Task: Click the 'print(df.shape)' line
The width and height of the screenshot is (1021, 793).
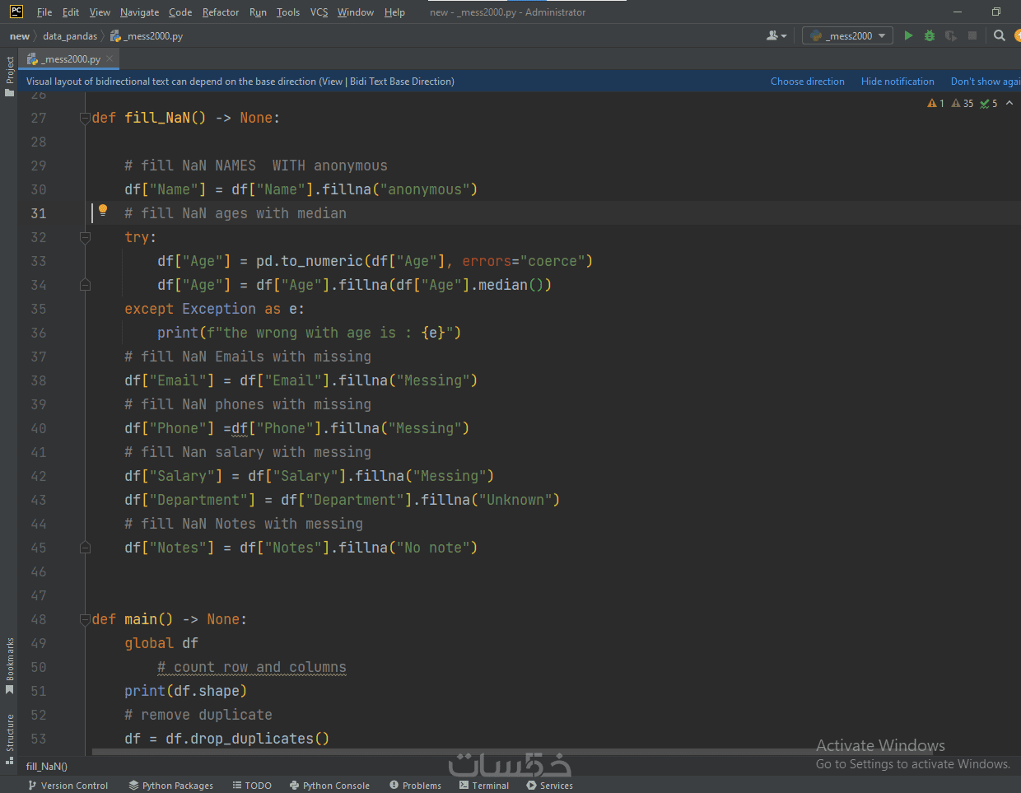Action: coord(185,691)
